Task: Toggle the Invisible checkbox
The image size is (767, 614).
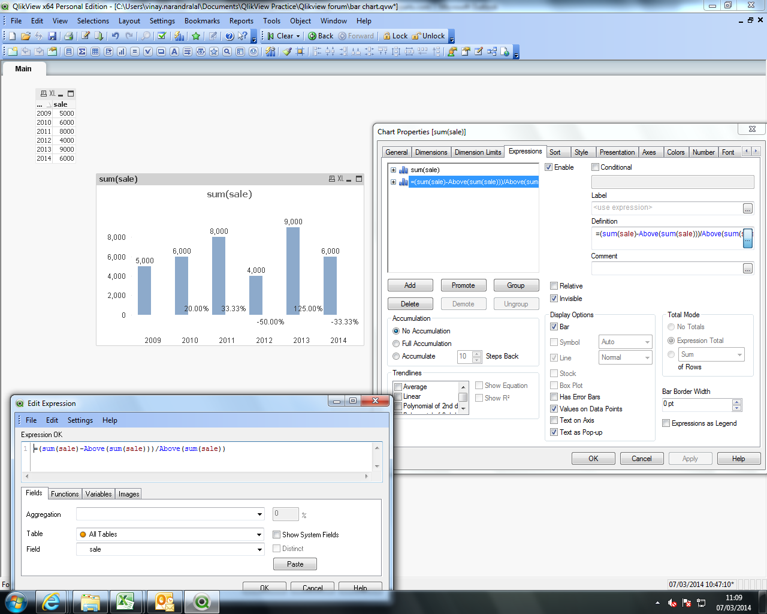Action: 554,299
